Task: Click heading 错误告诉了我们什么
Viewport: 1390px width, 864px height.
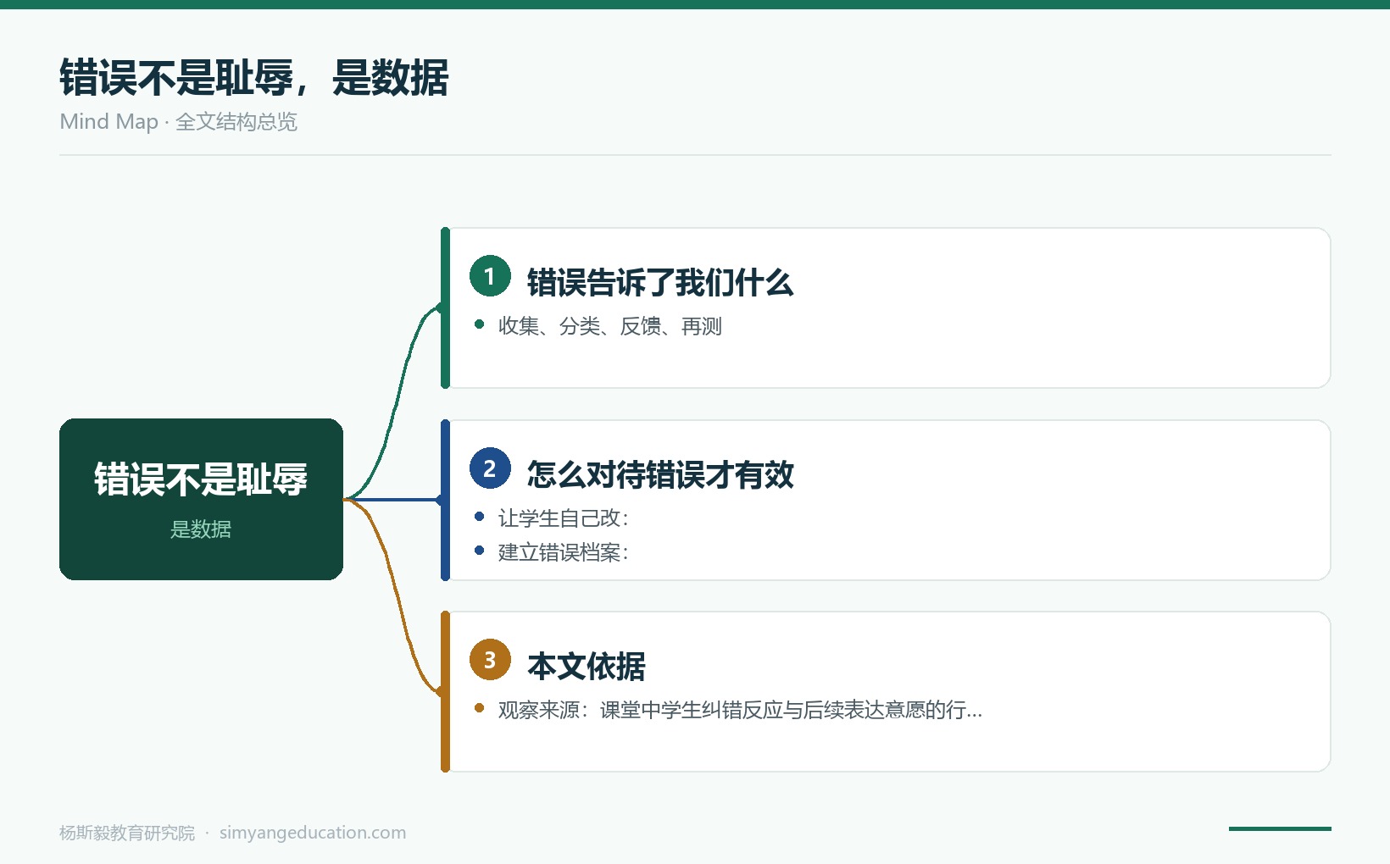Action: pos(660,283)
